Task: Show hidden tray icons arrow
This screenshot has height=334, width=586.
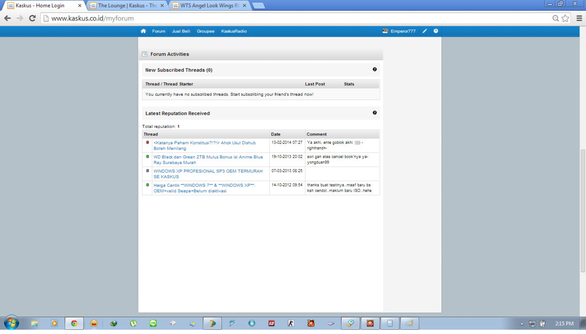Action: [x=522, y=324]
